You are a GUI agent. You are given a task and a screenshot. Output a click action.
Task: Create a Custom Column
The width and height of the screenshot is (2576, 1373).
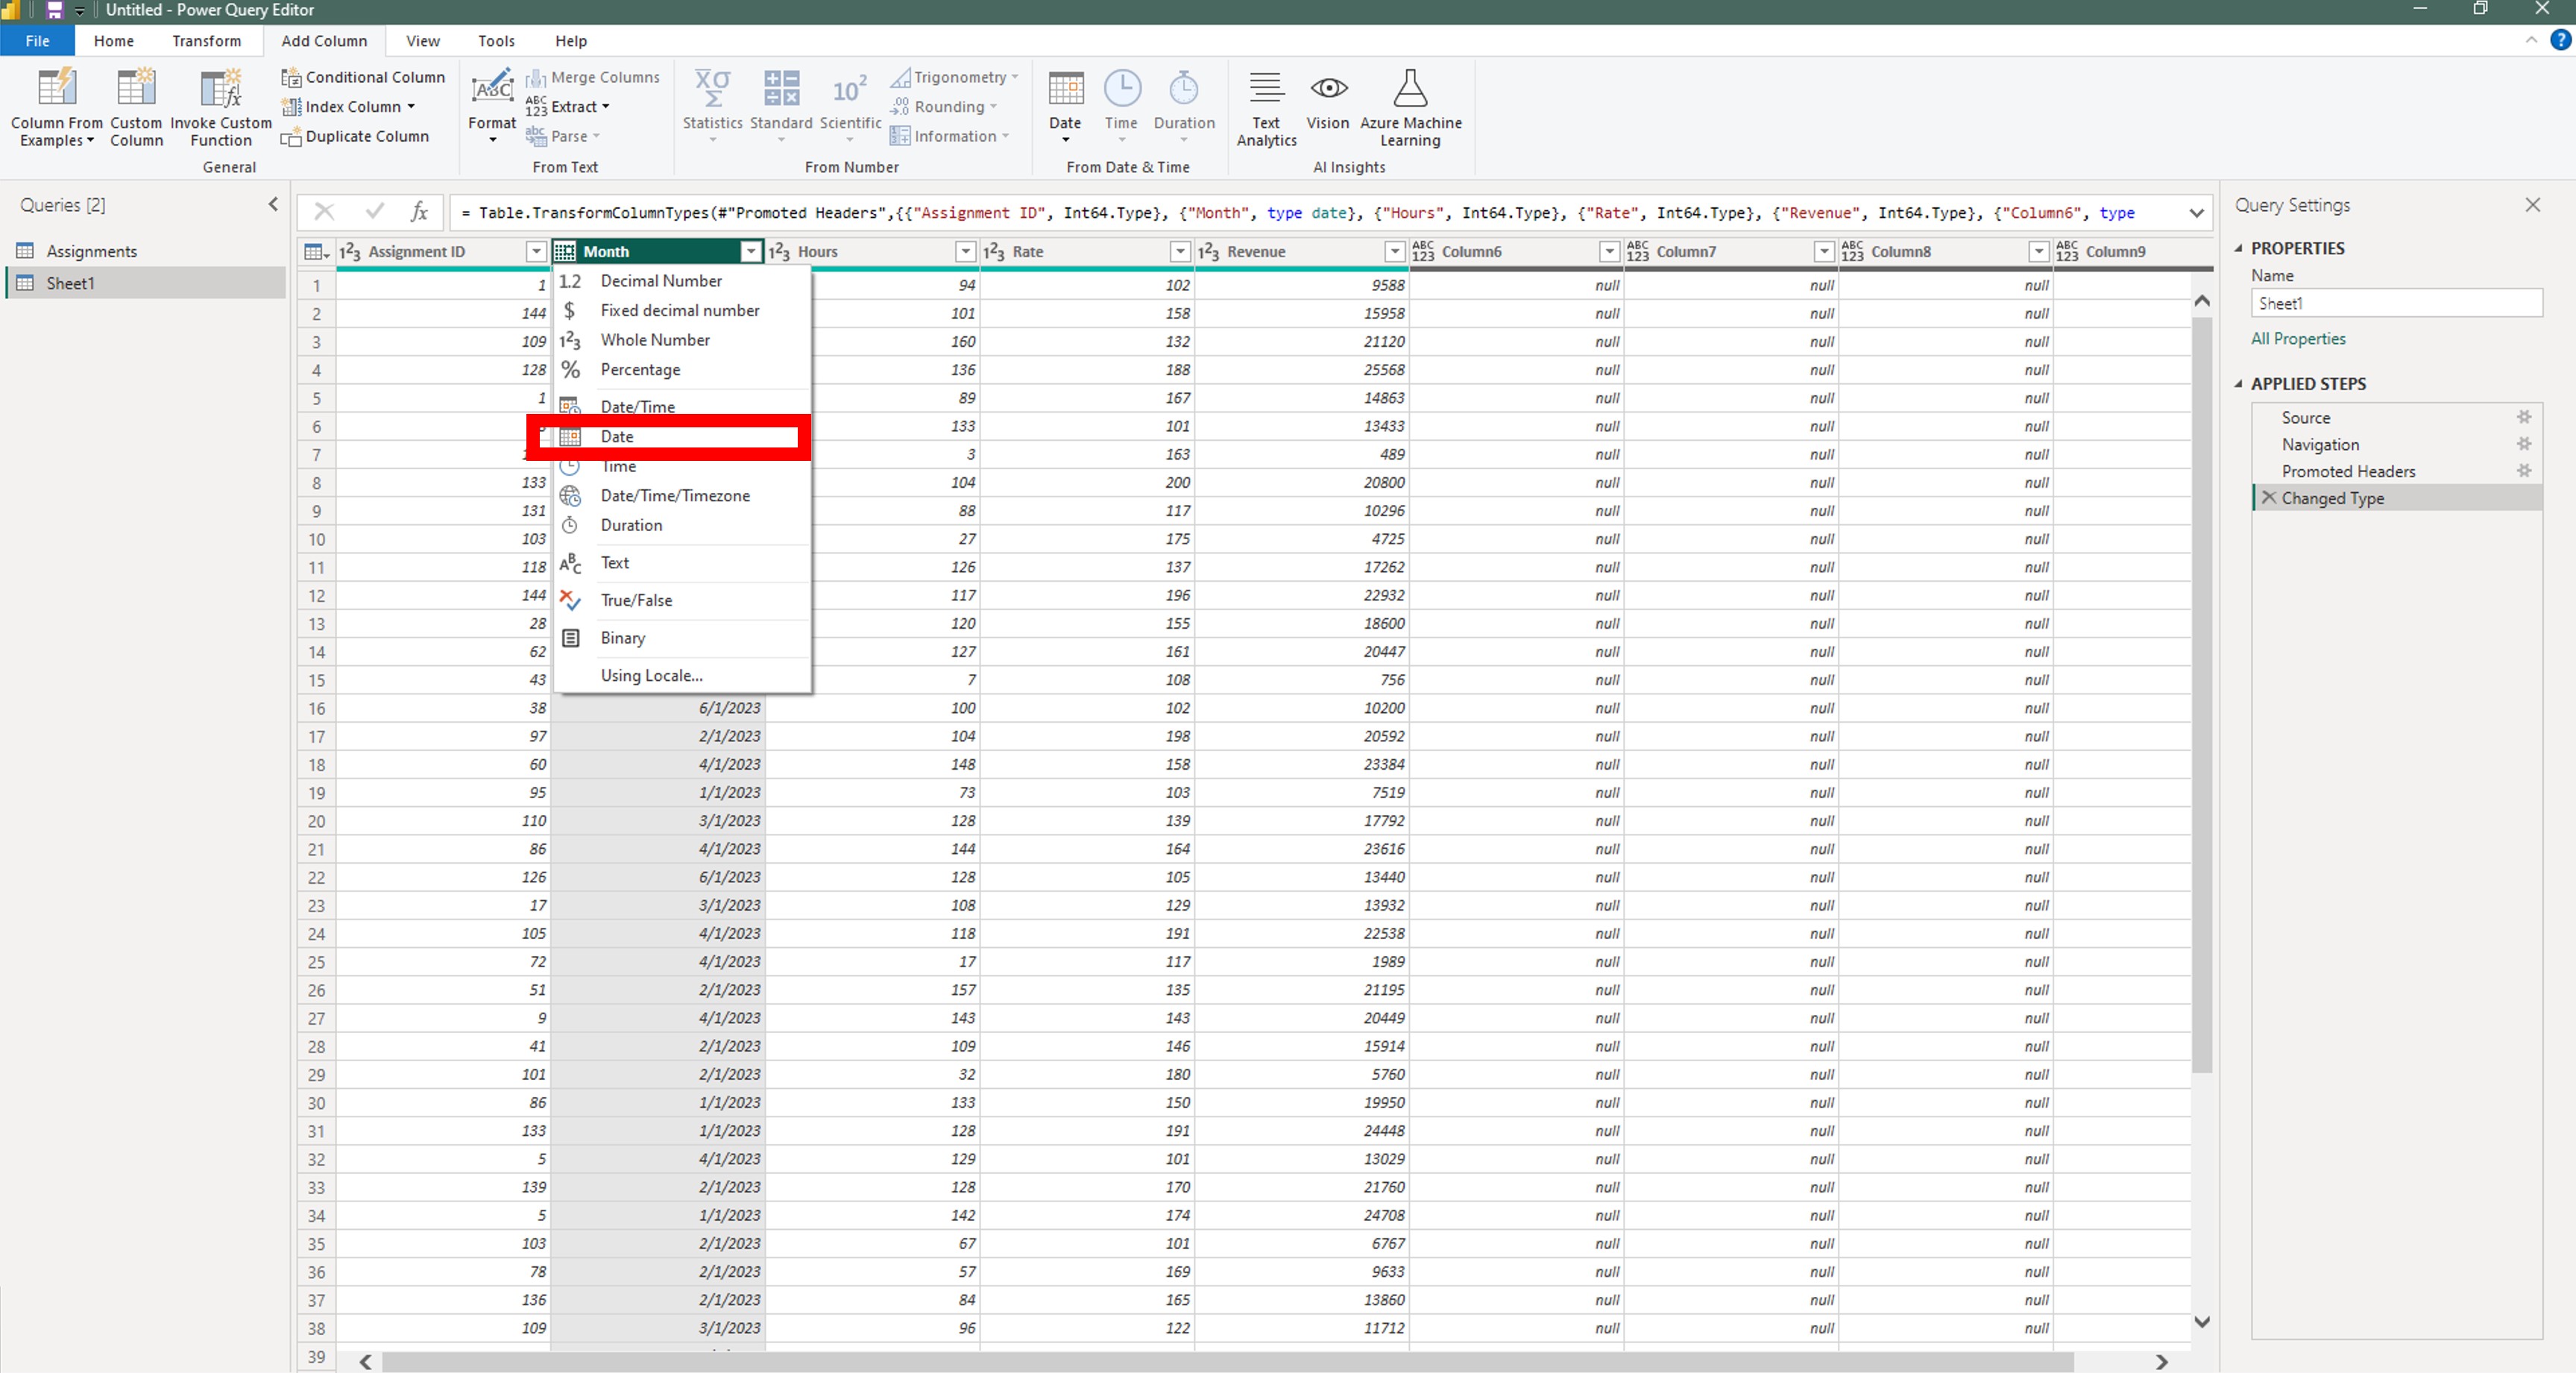tap(136, 107)
